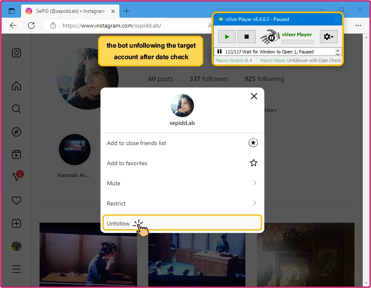Click the site lock info icon
This screenshot has height=288, width=371.
53,25
